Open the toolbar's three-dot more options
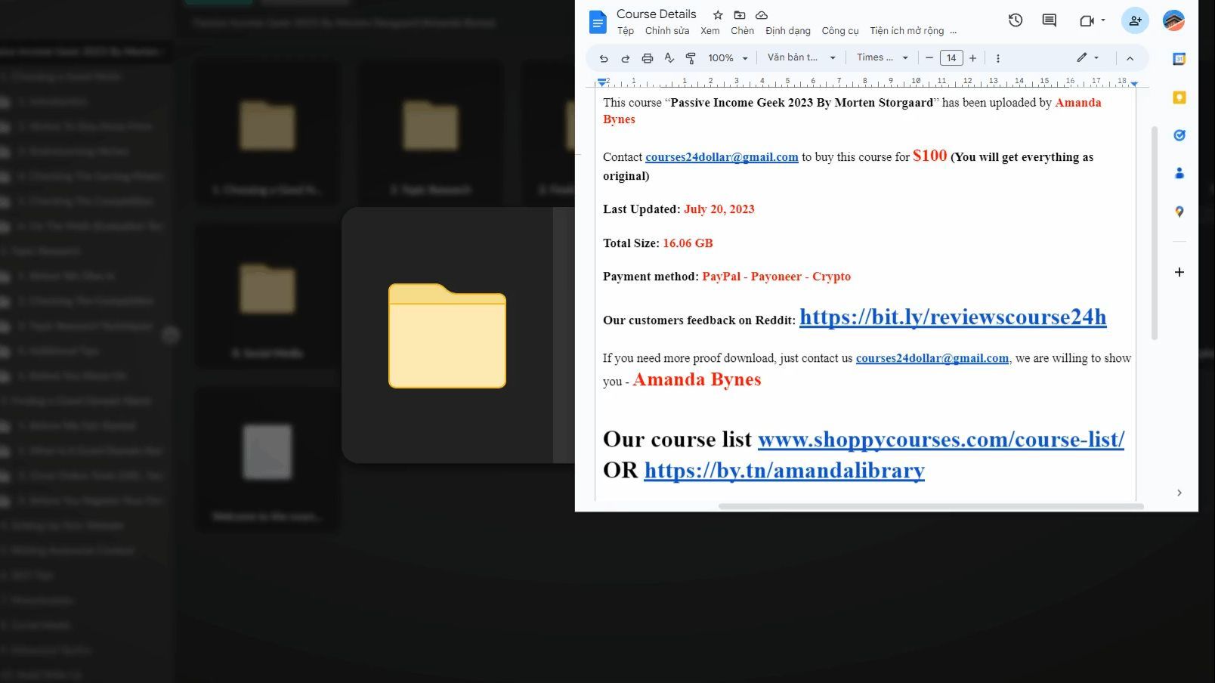The width and height of the screenshot is (1215, 683). click(997, 58)
